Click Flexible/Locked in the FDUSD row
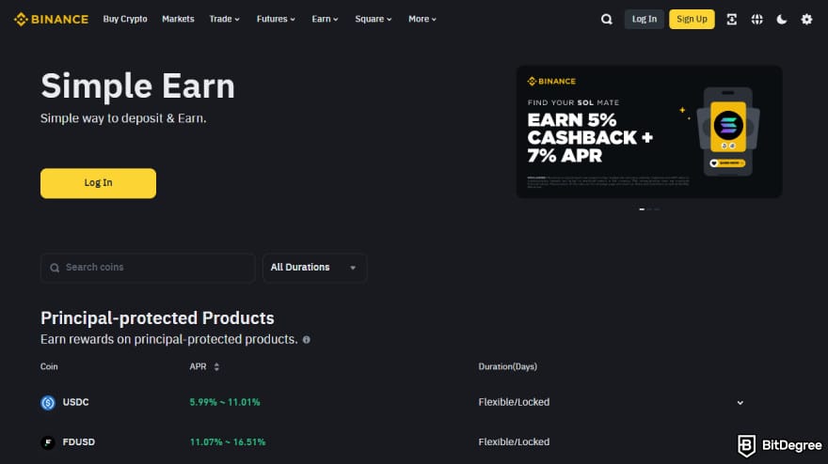Viewport: 828px width, 464px height. (x=514, y=442)
